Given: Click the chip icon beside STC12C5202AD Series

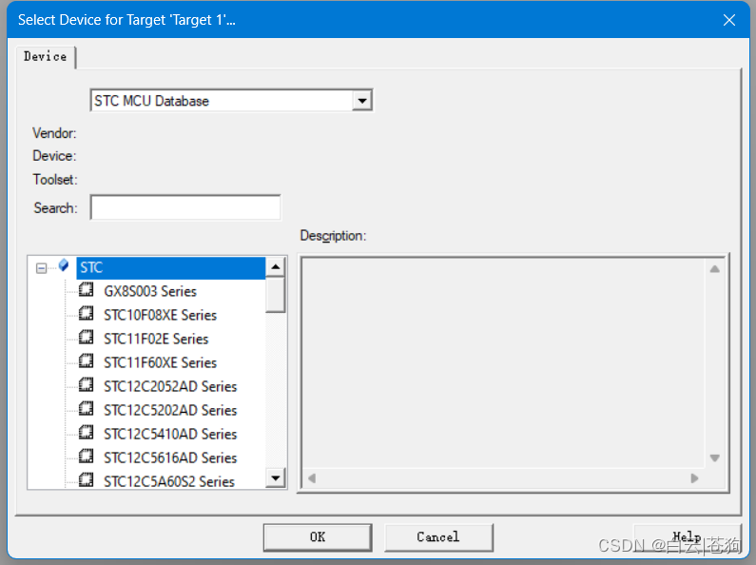Looking at the screenshot, I should pyautogui.click(x=87, y=408).
